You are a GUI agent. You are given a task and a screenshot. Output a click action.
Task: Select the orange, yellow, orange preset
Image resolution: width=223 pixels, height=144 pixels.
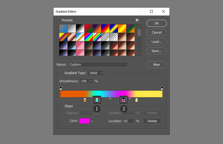coord(122,28)
